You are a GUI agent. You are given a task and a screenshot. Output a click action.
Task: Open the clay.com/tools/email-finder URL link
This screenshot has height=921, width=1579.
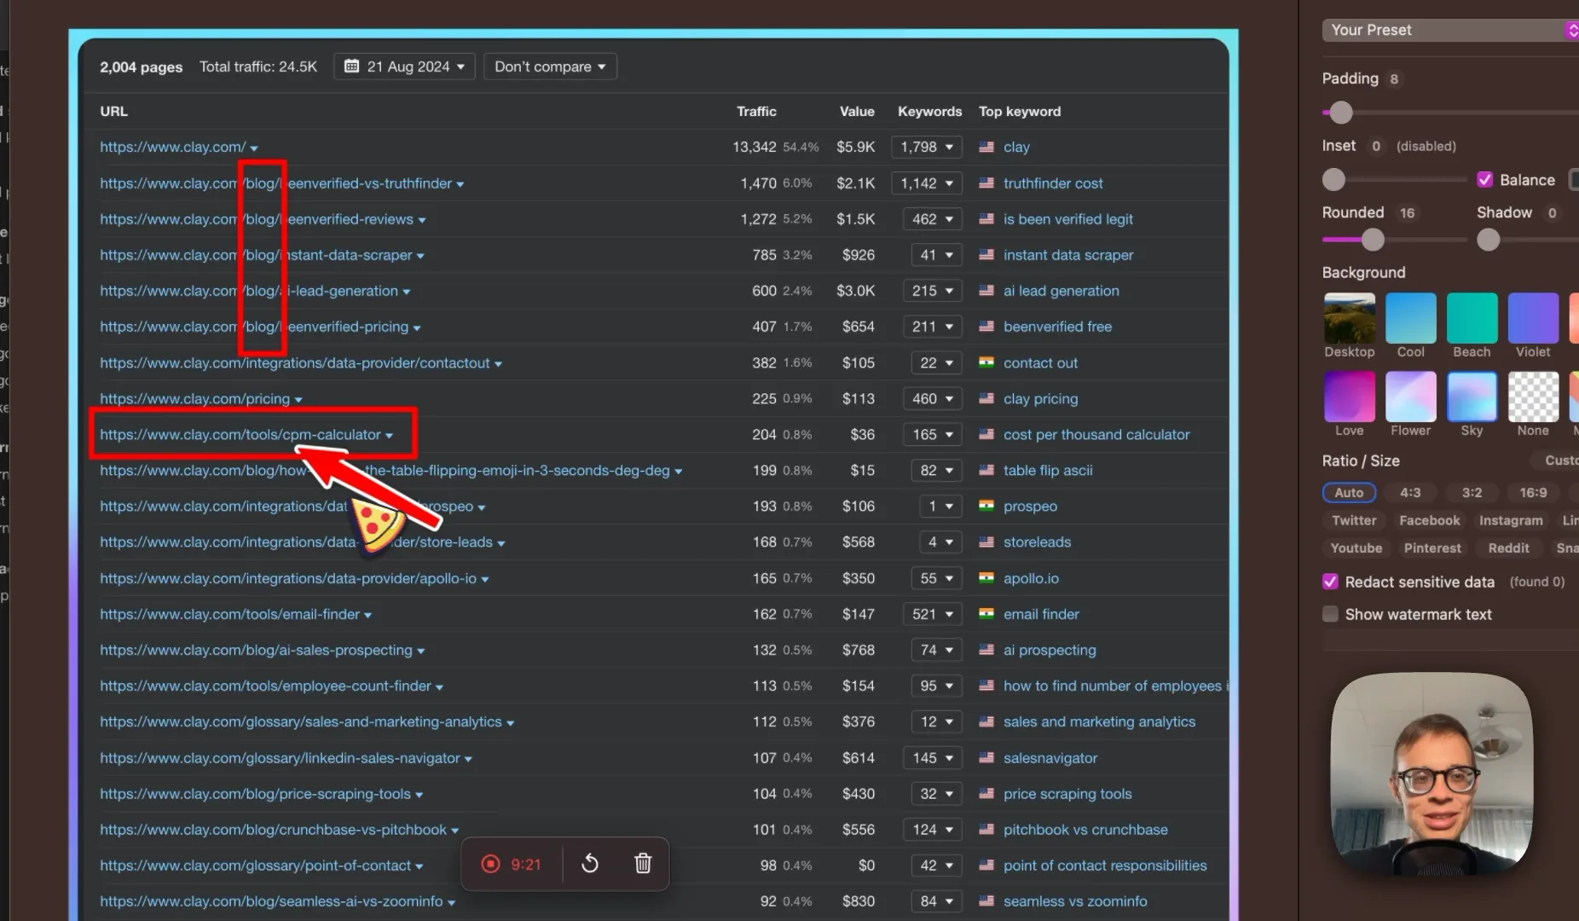coord(230,614)
